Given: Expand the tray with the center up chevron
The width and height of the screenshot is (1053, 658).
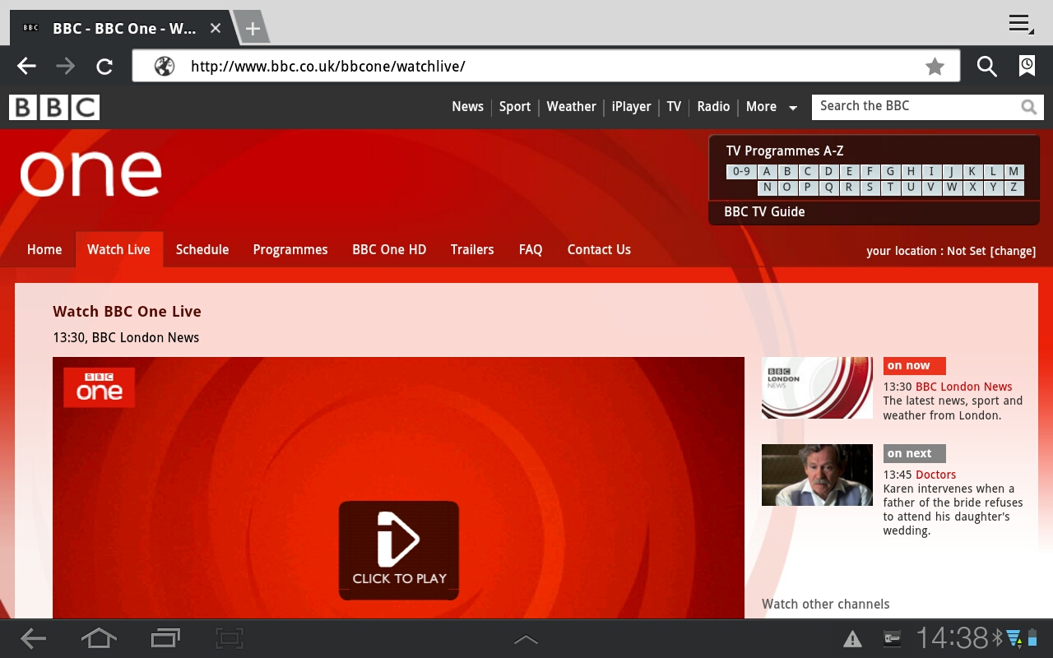Looking at the screenshot, I should [x=526, y=639].
